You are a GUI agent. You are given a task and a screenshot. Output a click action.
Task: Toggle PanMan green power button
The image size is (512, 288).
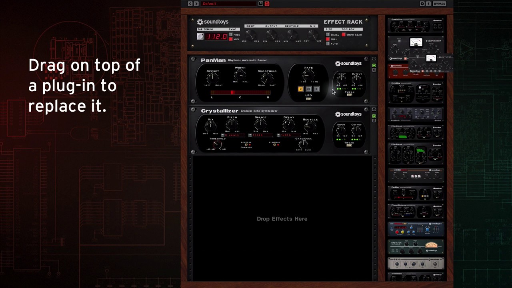coord(374,65)
